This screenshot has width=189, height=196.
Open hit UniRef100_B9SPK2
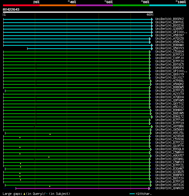[170, 19]
